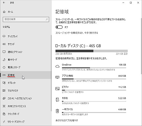The width and height of the screenshot is (142, 126).
Task: Select サウンド in the sidebar
Action: [x=26, y=44]
